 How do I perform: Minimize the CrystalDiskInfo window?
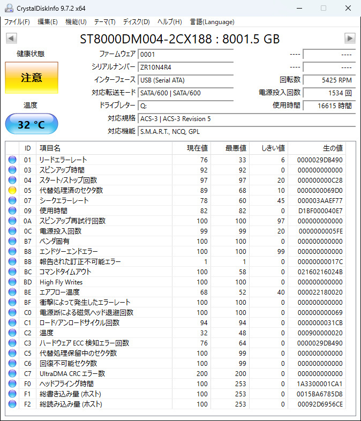point(299,8)
